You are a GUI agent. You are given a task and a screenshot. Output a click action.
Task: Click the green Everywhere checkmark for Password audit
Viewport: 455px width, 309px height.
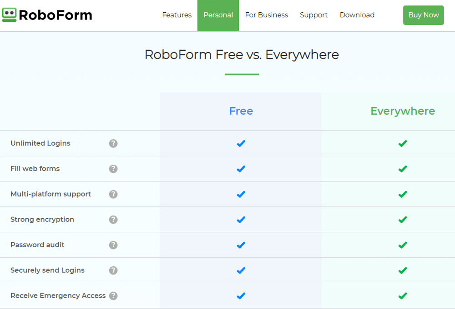(x=402, y=245)
